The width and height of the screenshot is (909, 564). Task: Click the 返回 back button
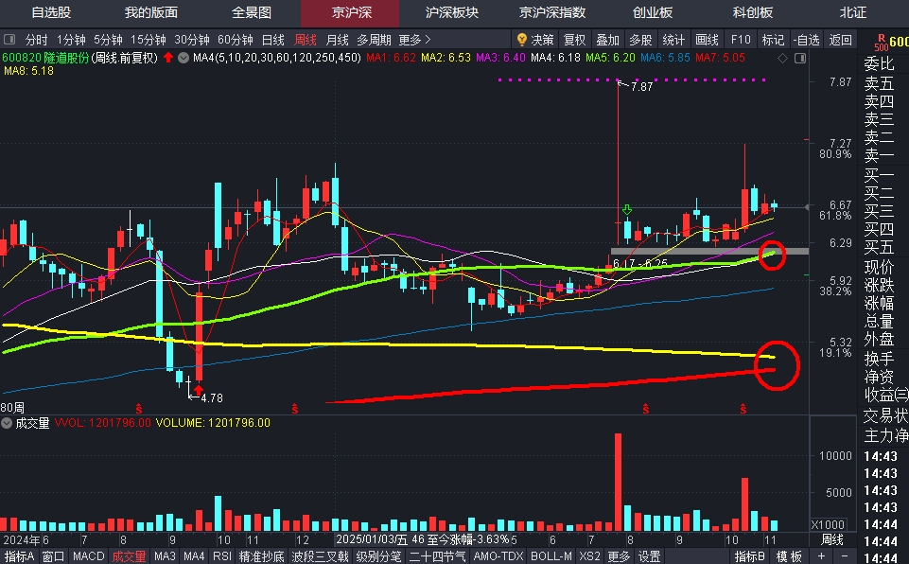pyautogui.click(x=841, y=40)
